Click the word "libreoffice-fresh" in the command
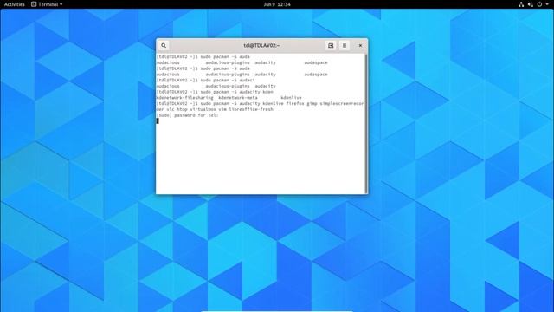The width and height of the screenshot is (554, 312). tap(251, 109)
